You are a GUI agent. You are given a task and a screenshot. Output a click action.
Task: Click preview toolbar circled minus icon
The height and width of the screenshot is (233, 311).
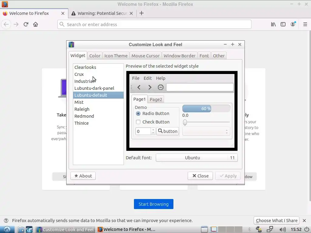coord(160,87)
